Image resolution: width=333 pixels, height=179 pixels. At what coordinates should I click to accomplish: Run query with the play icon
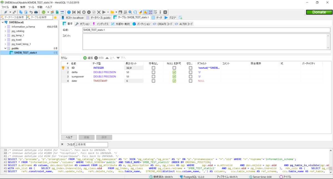coord(104,12)
